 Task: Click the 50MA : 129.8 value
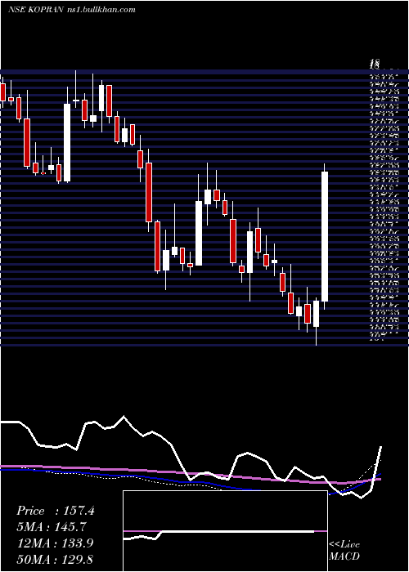pyautogui.click(x=55, y=560)
